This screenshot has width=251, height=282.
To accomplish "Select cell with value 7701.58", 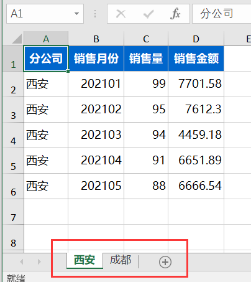I will tap(196, 84).
